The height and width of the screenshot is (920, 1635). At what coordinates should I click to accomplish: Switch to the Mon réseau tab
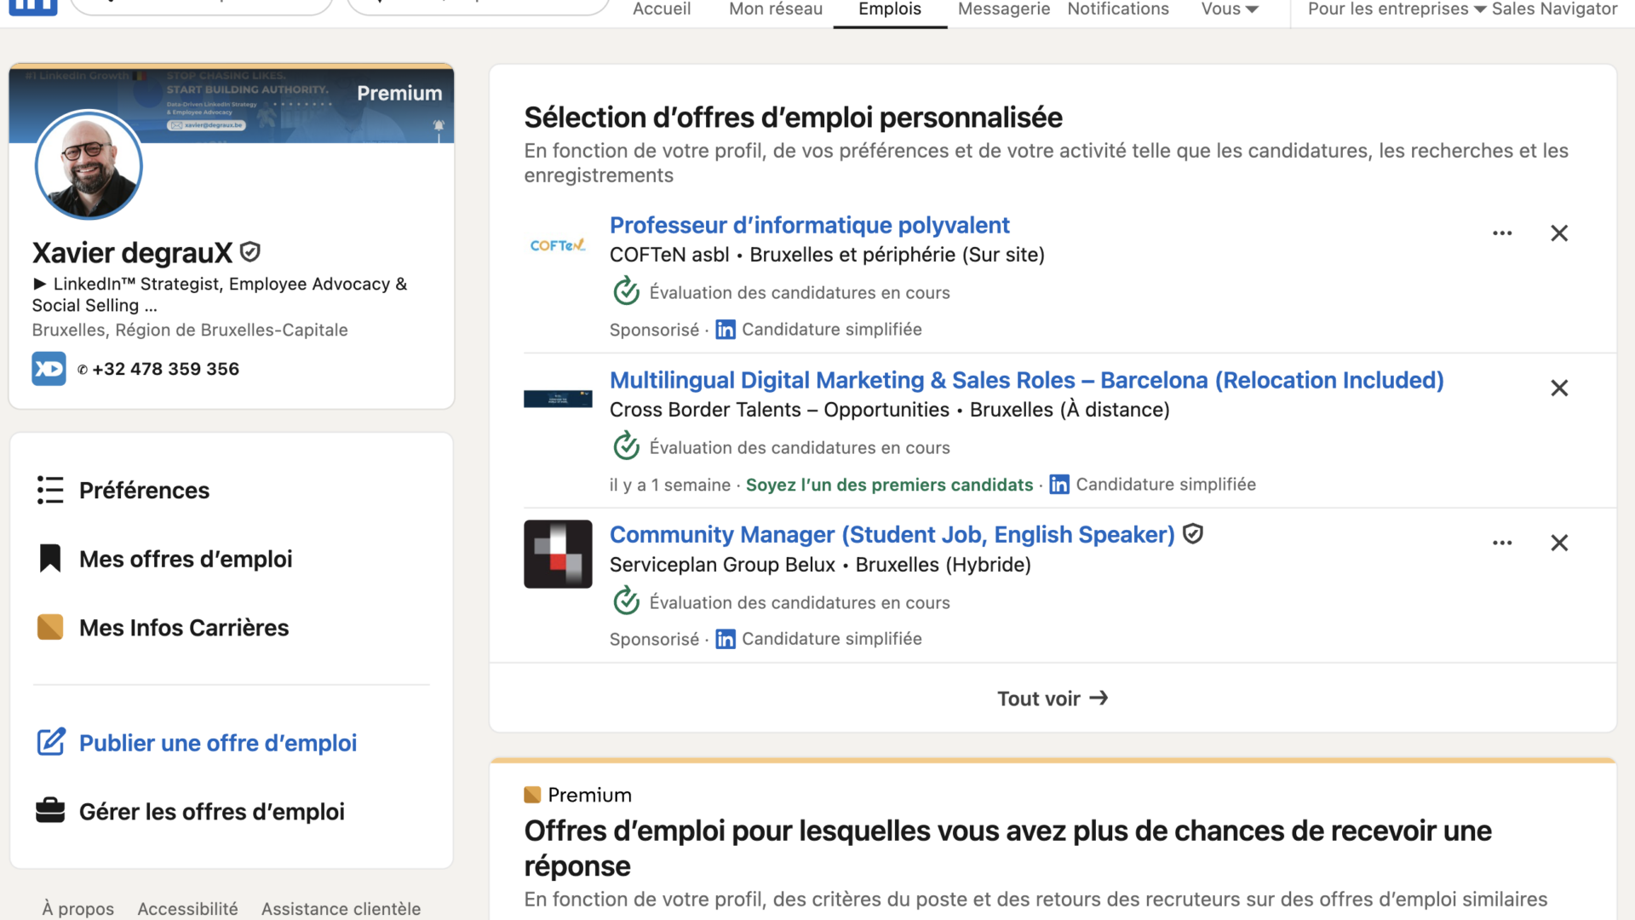776,9
